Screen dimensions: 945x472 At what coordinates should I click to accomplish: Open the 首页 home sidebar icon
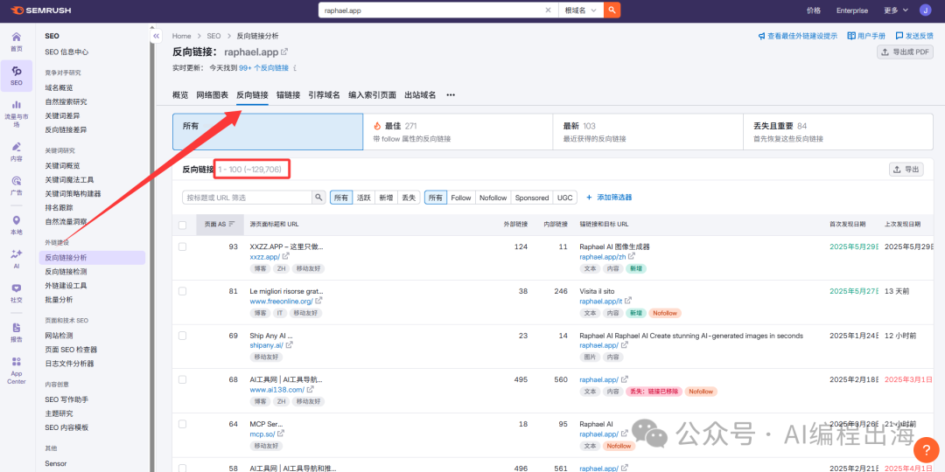pyautogui.click(x=17, y=41)
